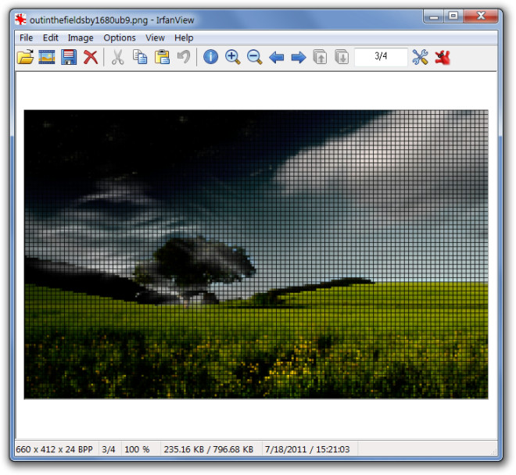Click the Cut scissors icon
516x475 pixels.
(x=118, y=57)
